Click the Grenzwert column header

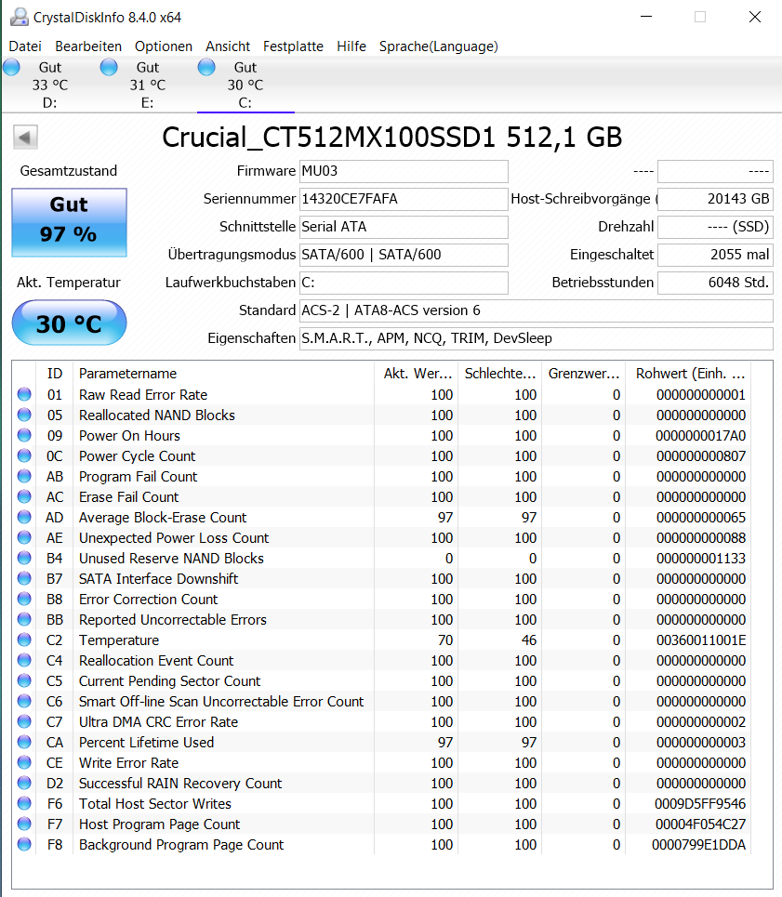click(584, 374)
